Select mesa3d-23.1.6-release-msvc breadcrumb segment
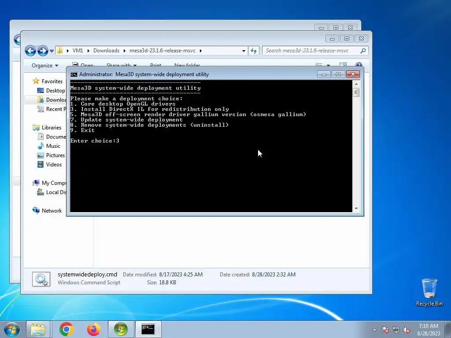This screenshot has width=451, height=338. (x=162, y=51)
